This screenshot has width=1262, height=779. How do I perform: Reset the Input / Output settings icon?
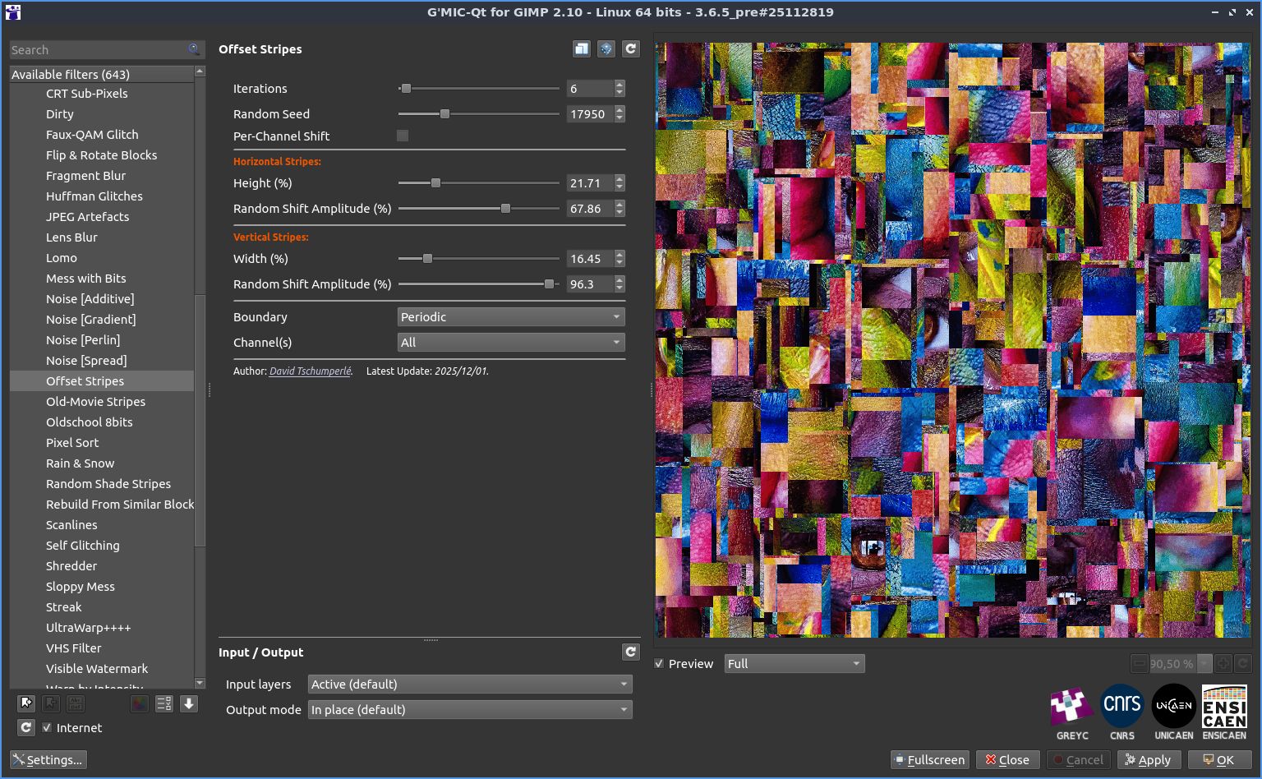point(630,652)
